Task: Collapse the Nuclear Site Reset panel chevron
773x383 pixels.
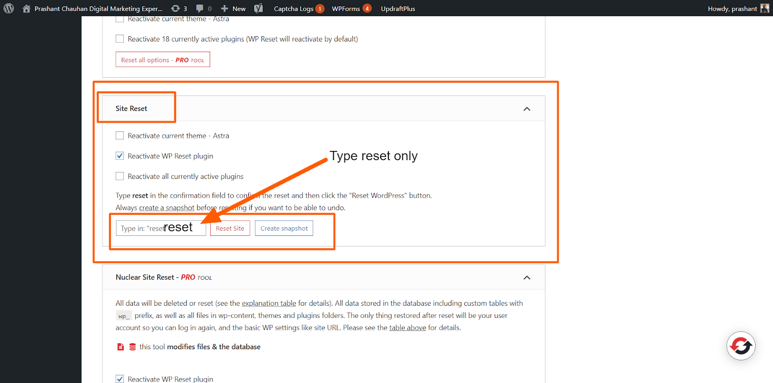Action: click(x=527, y=277)
